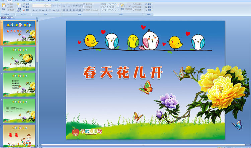Toggle Bold text formatting
This screenshot has height=148, width=251.
coord(34,10)
